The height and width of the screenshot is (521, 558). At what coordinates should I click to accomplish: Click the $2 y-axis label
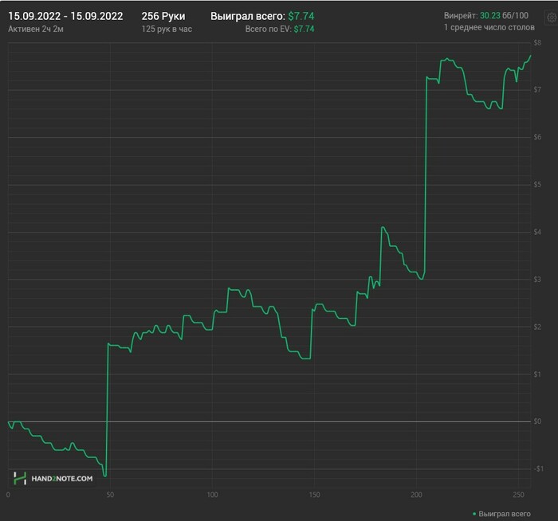click(537, 327)
